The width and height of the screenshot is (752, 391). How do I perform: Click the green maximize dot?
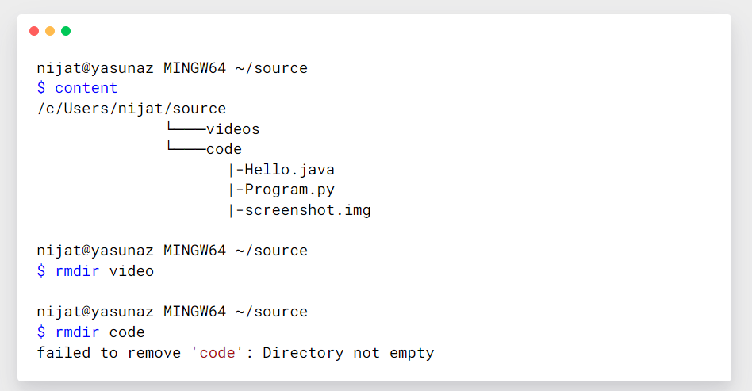[x=66, y=31]
